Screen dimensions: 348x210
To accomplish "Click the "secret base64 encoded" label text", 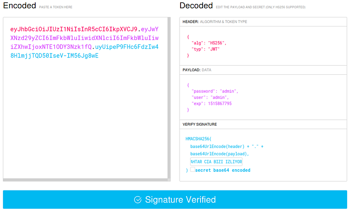I will point(223,170).
